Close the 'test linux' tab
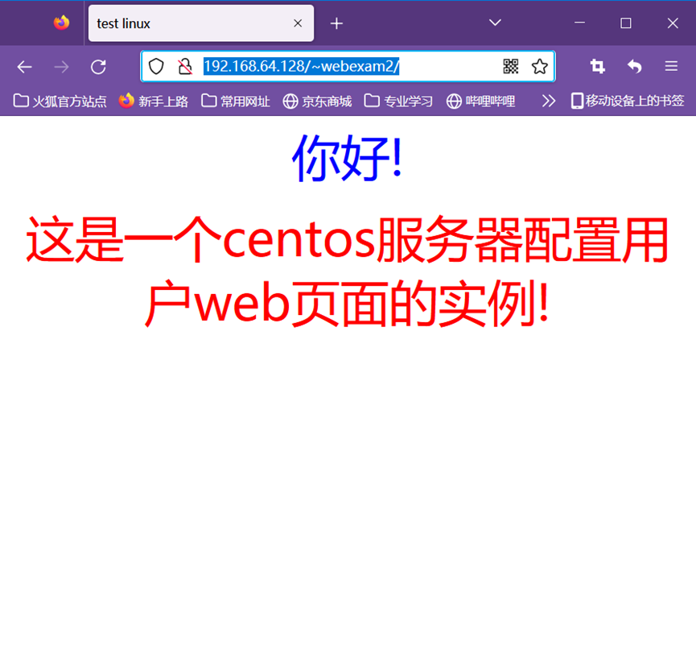Viewport: 696px width, 667px height. click(298, 23)
